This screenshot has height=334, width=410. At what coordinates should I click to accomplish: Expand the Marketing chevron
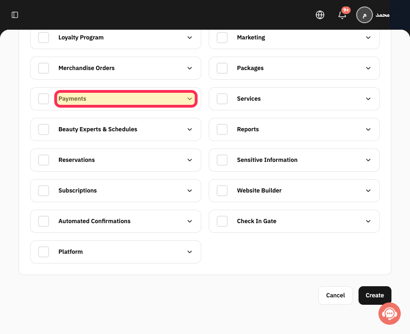368,38
